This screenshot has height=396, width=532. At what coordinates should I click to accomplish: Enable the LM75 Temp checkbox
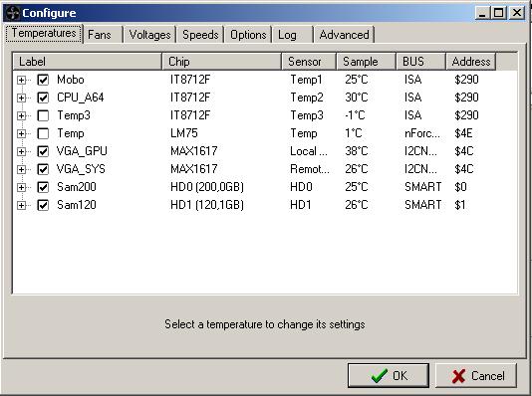[x=43, y=133]
